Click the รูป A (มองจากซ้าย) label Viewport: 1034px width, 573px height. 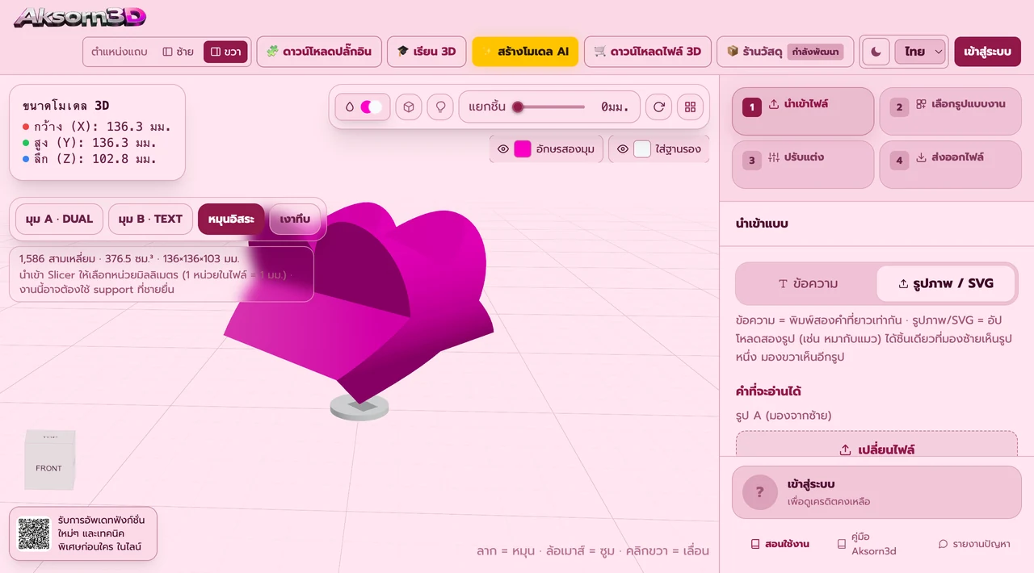tap(784, 416)
